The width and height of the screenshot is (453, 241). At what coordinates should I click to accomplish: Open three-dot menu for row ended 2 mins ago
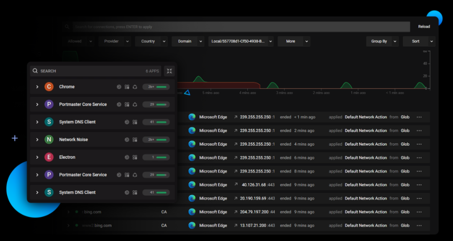pos(419,130)
